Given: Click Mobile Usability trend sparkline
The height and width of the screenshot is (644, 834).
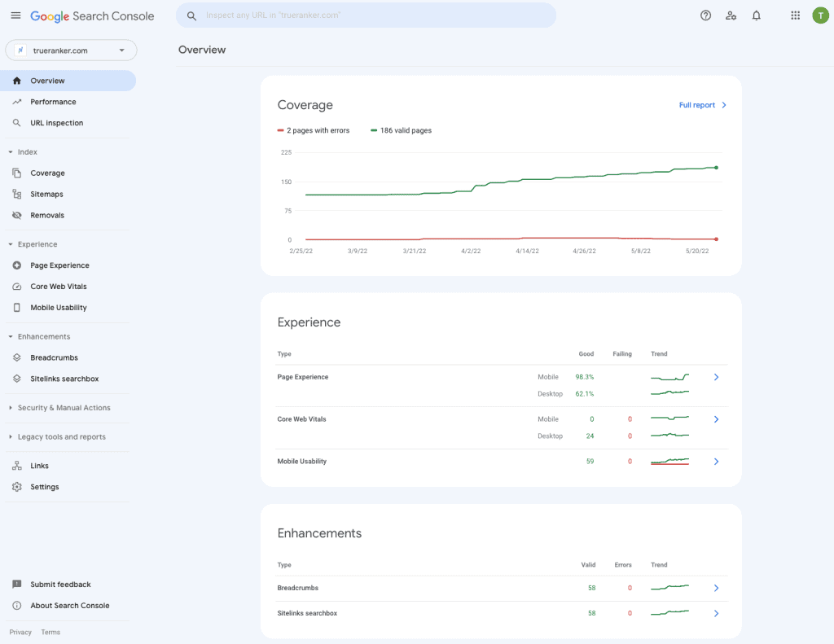Looking at the screenshot, I should click(x=669, y=461).
